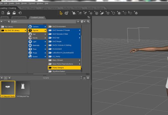Open the Surfacing | Rendering activity tab

point(73,8)
